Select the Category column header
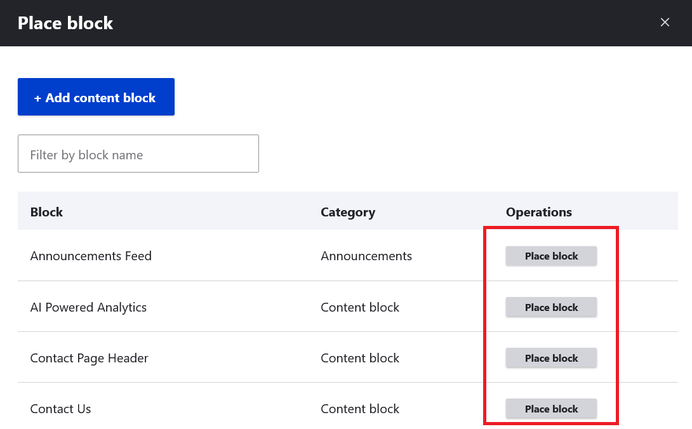The height and width of the screenshot is (429, 692). tap(348, 211)
